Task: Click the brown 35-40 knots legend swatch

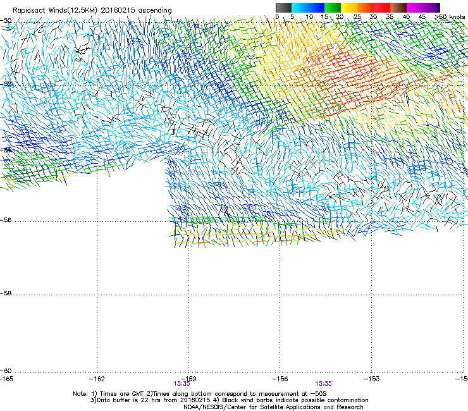Action: point(398,8)
